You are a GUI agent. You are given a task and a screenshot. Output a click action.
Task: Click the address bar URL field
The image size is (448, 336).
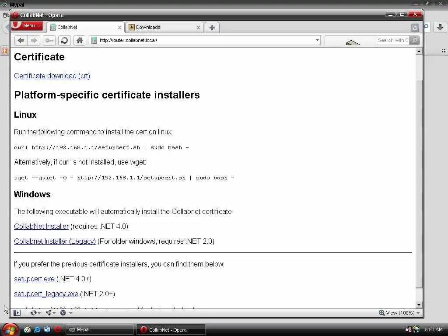[206, 40]
